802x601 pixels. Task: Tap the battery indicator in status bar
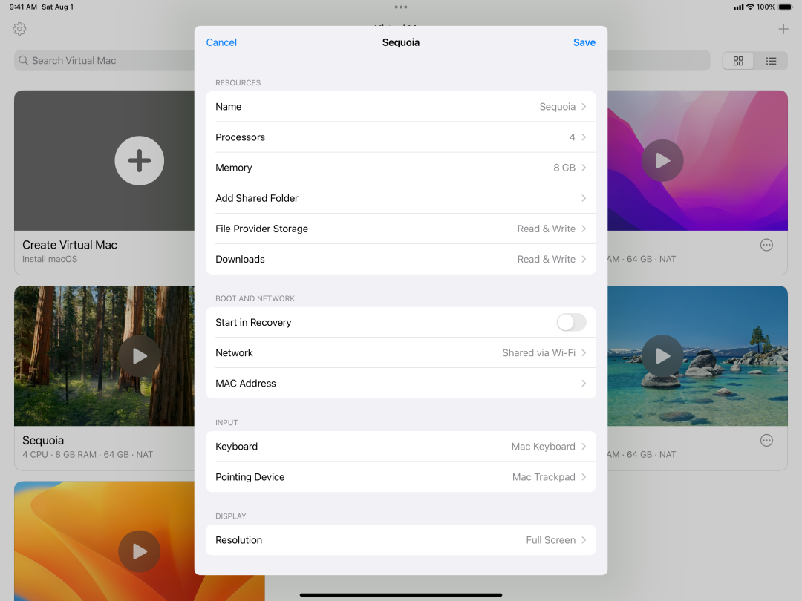tap(786, 7)
